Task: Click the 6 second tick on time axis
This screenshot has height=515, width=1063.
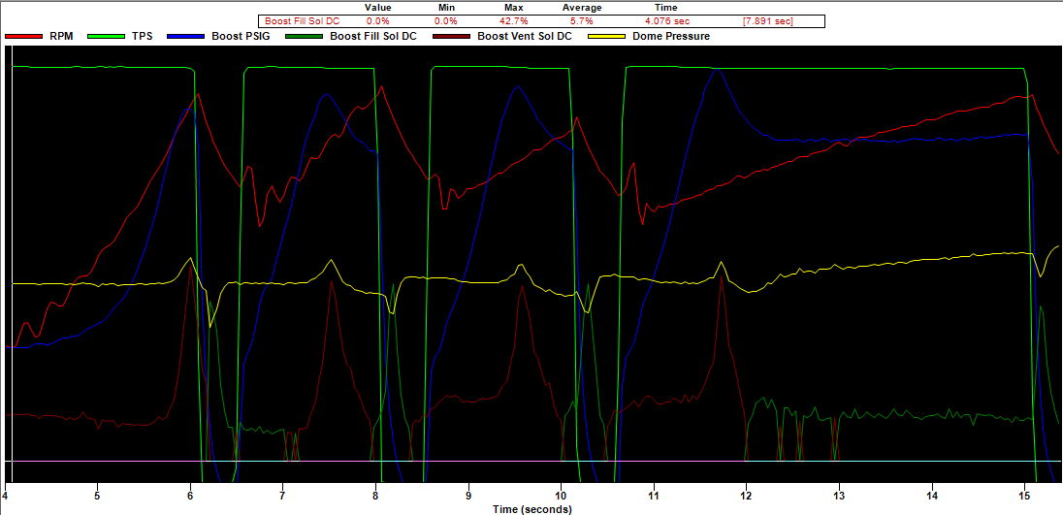Action: point(190,493)
